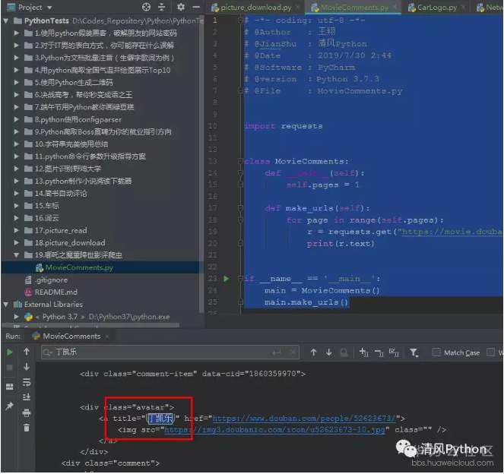Clear the search field text
Viewport: 504px width, 474px height.
point(293,352)
